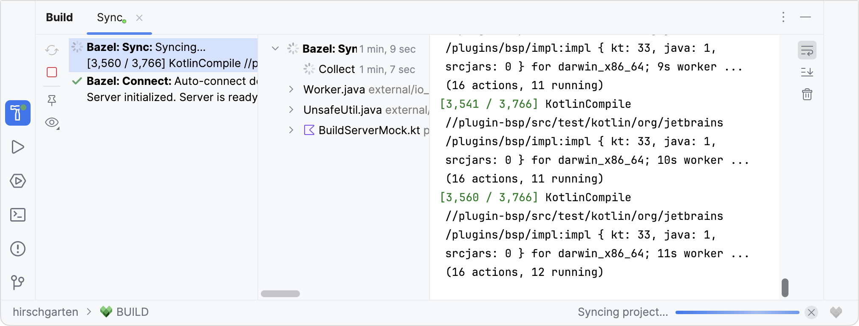Clear the console output with trash icon

click(x=807, y=94)
